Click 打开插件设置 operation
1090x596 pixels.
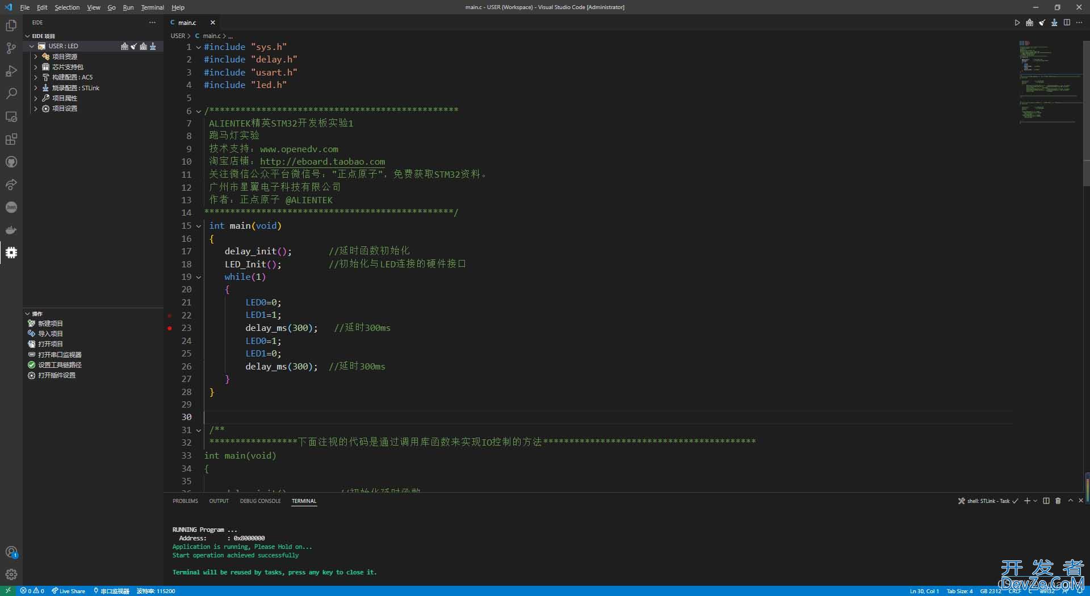coord(57,375)
